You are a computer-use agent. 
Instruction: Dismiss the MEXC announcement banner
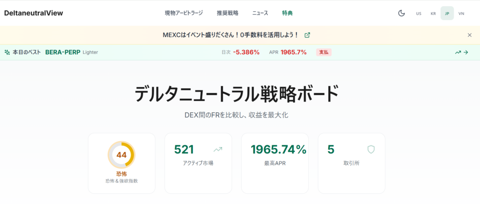[x=470, y=35]
